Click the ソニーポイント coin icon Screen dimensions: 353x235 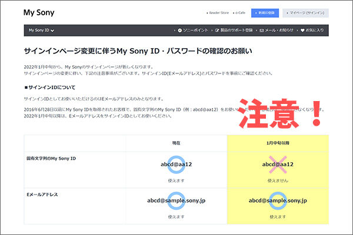click(179, 31)
